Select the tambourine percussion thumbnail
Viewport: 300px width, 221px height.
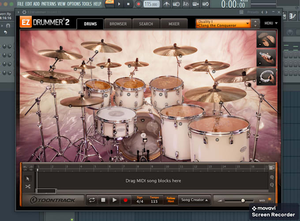pyautogui.click(x=266, y=77)
